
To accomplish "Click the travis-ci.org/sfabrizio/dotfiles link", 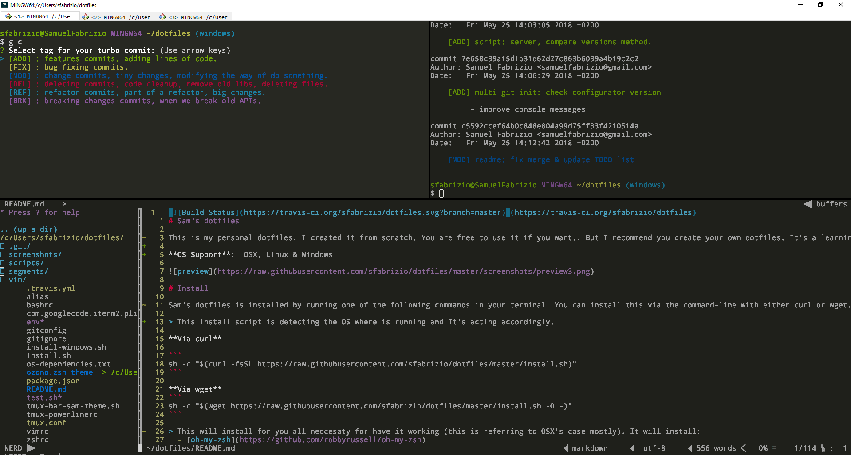I will (603, 213).
